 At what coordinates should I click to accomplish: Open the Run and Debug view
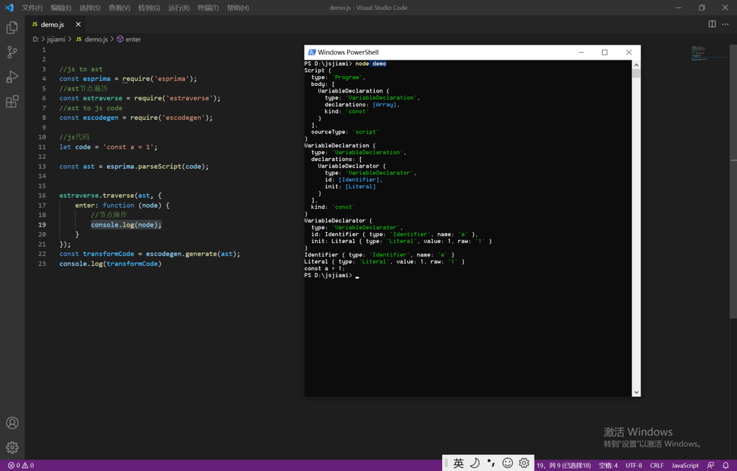12,77
